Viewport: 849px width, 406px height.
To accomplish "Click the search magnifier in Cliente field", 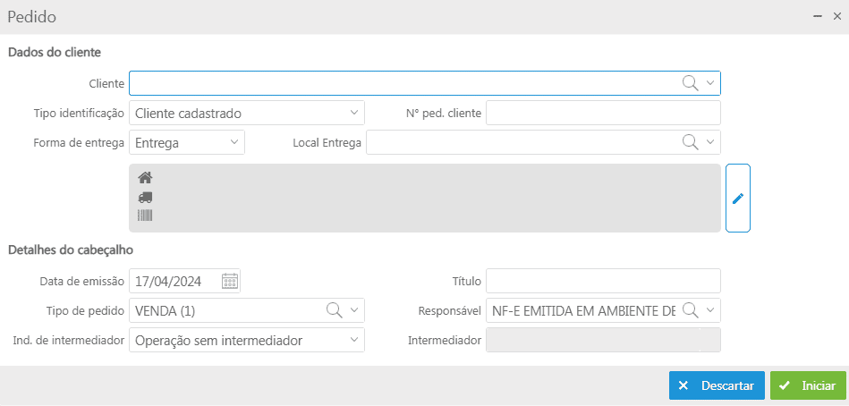I will point(690,83).
